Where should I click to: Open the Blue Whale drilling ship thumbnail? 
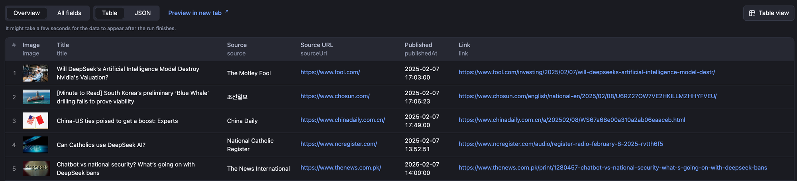click(36, 97)
